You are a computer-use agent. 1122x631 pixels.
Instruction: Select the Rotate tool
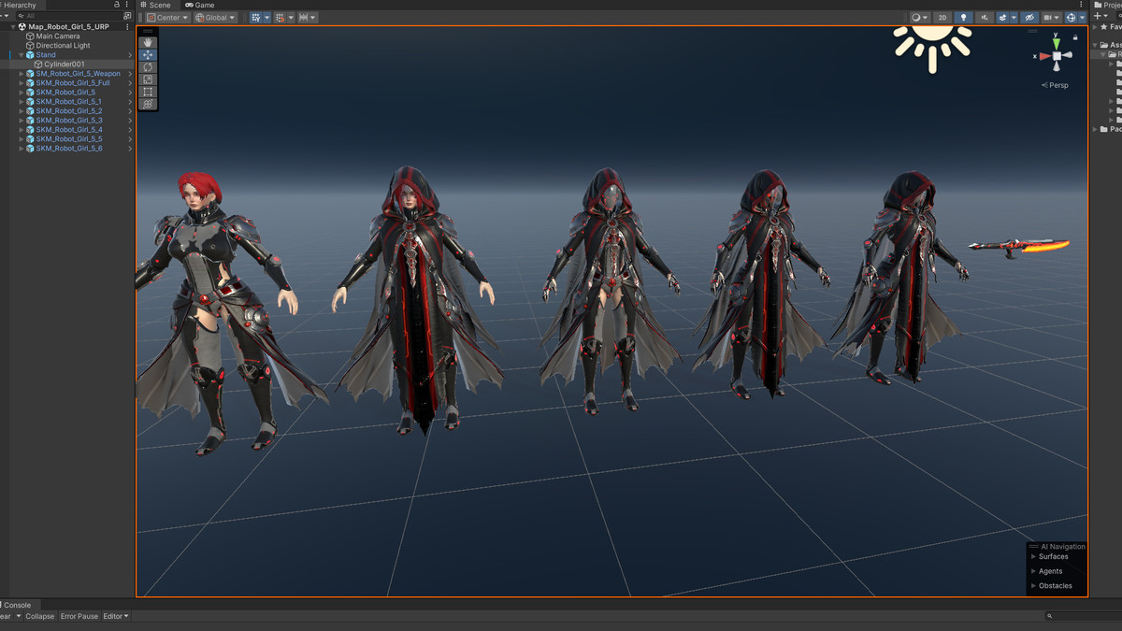[148, 67]
